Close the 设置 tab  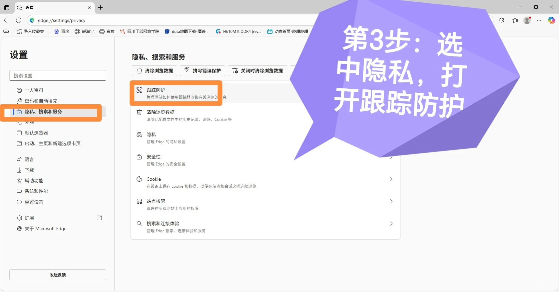coord(89,8)
